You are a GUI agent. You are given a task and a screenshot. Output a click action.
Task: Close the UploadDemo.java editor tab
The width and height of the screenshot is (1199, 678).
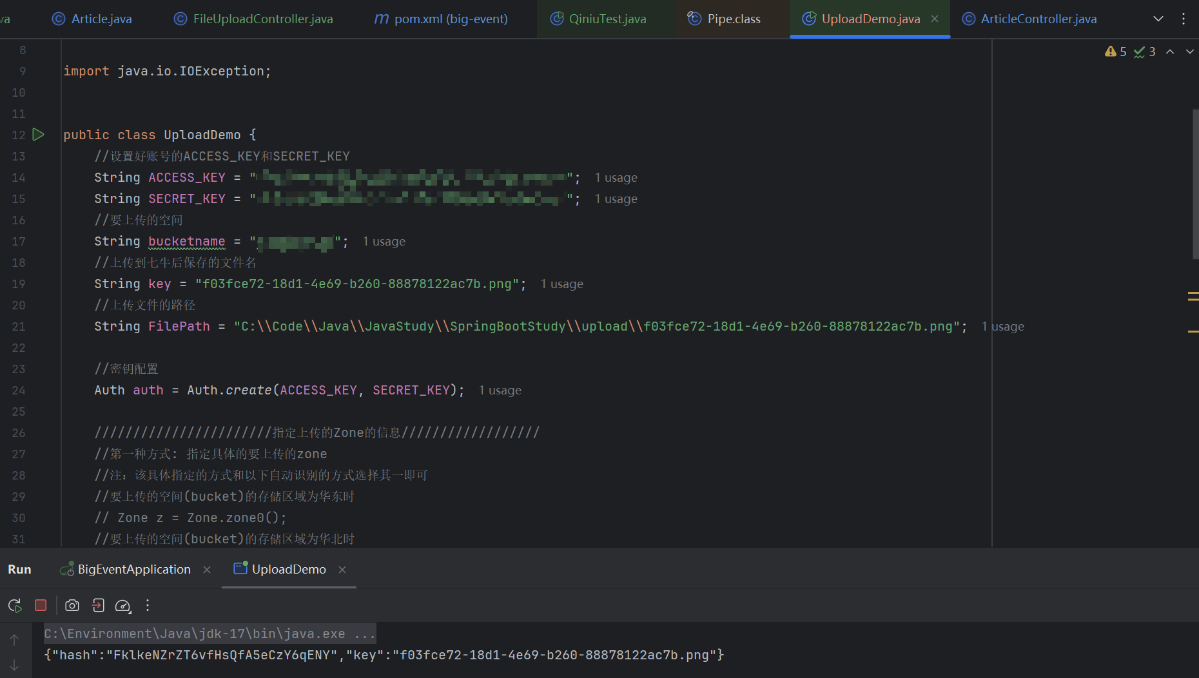[x=935, y=19]
